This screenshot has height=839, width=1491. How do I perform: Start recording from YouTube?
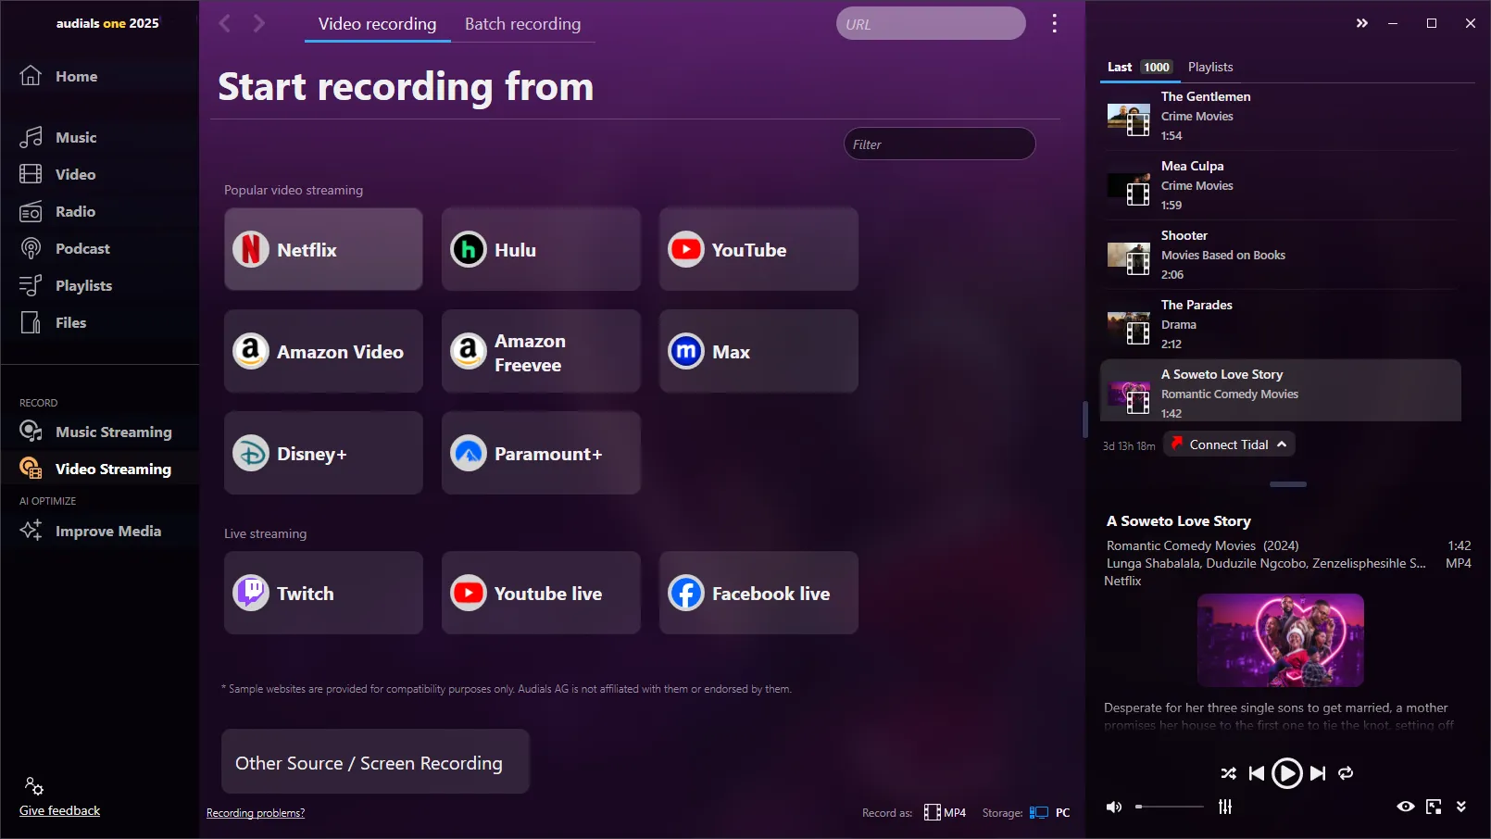(x=758, y=249)
